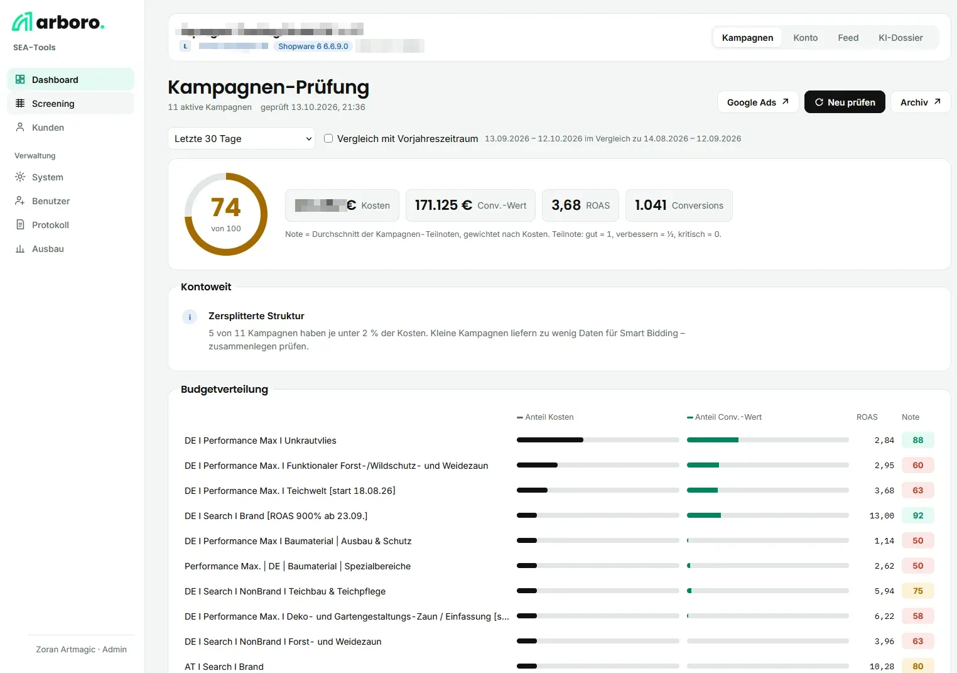957x673 pixels.
Task: Click the Anteil Kosten bar for Unkrautvlies
Action: (598, 440)
